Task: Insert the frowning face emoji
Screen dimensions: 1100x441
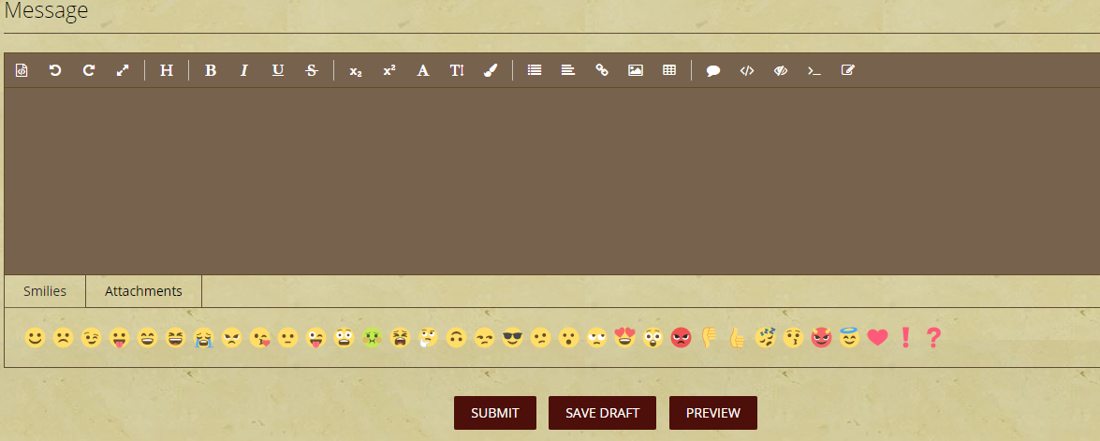Action: pos(63,338)
